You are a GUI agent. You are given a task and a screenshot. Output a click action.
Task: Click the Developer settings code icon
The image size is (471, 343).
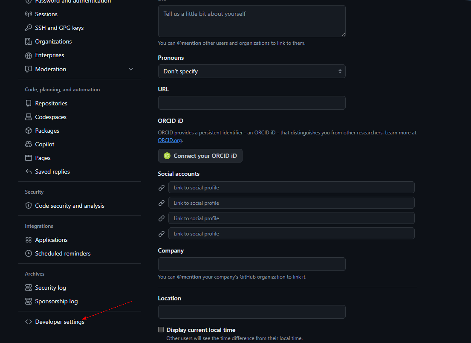coord(29,322)
